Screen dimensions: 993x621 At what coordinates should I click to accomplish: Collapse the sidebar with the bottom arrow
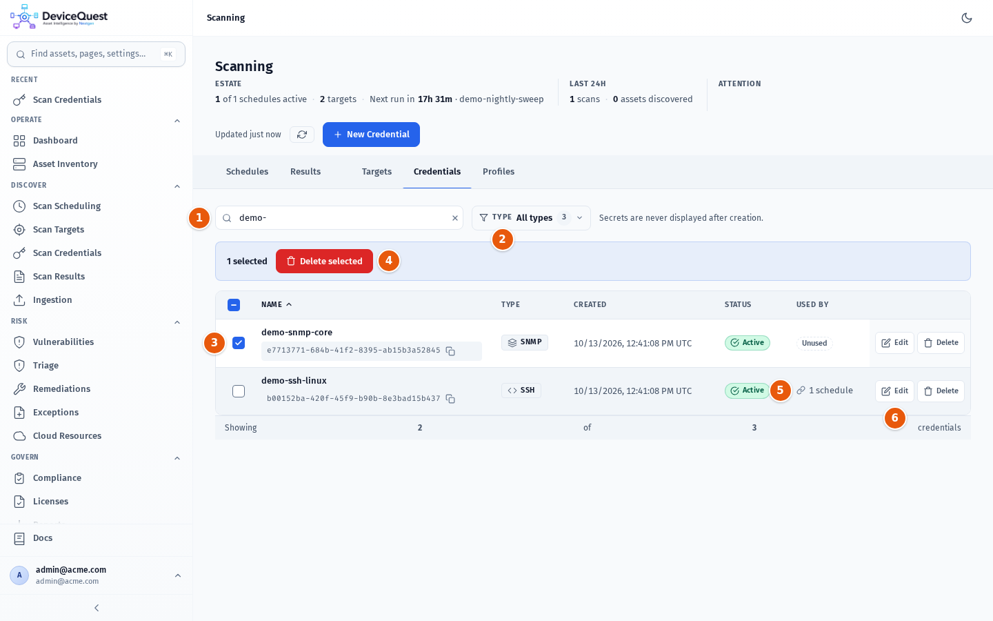click(97, 608)
